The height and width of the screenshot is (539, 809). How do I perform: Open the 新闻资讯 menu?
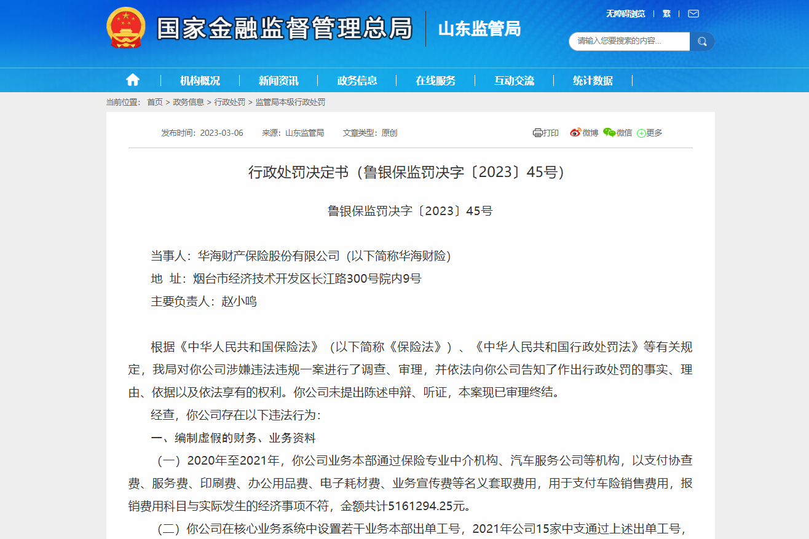tap(278, 81)
